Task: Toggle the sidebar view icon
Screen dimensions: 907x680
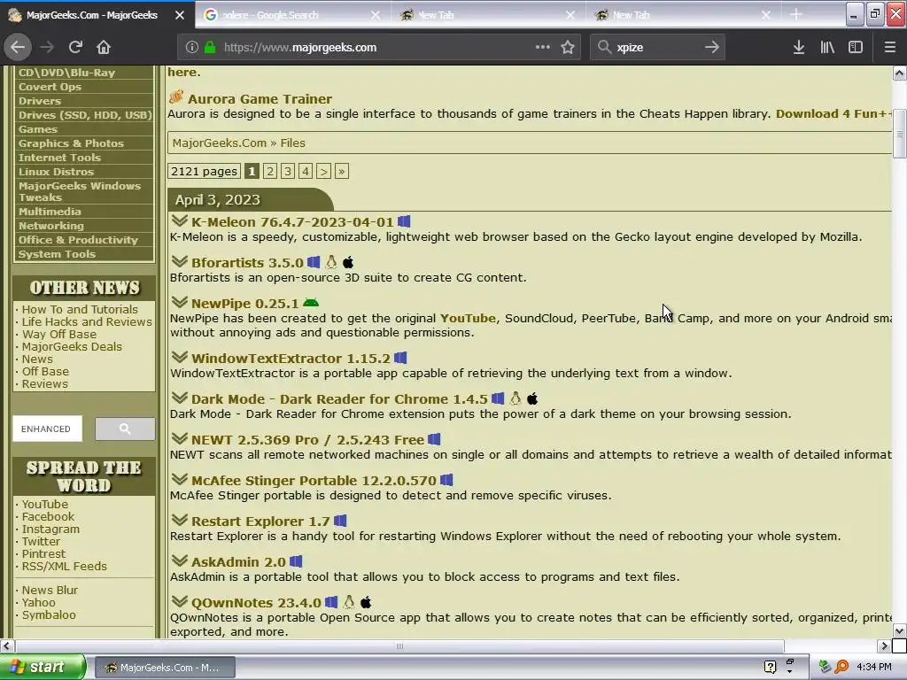Action: (x=856, y=48)
